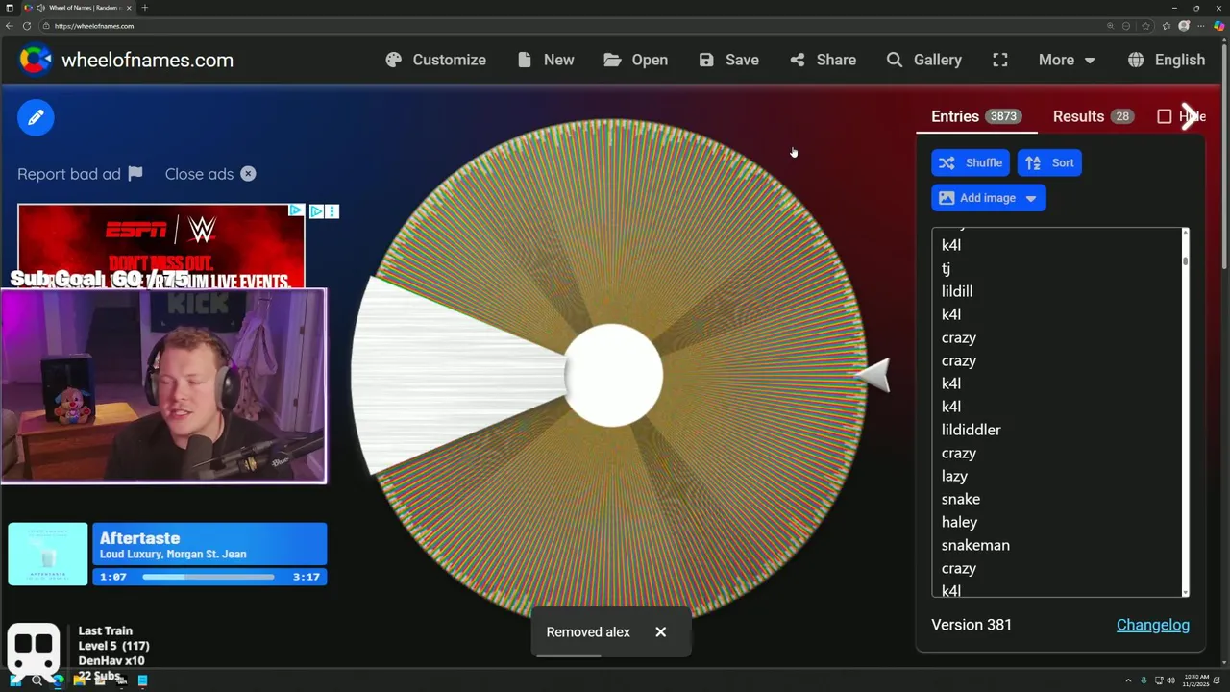The height and width of the screenshot is (692, 1230).
Task: Sort the wheel entries
Action: click(x=1049, y=162)
